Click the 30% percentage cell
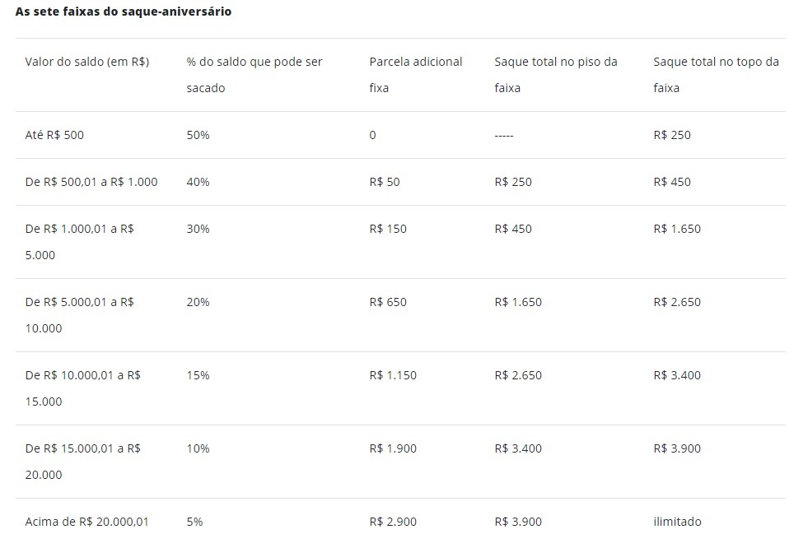 [x=198, y=229]
